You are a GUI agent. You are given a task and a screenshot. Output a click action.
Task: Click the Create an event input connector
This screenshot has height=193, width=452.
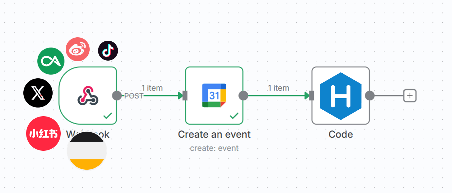pyautogui.click(x=185, y=96)
